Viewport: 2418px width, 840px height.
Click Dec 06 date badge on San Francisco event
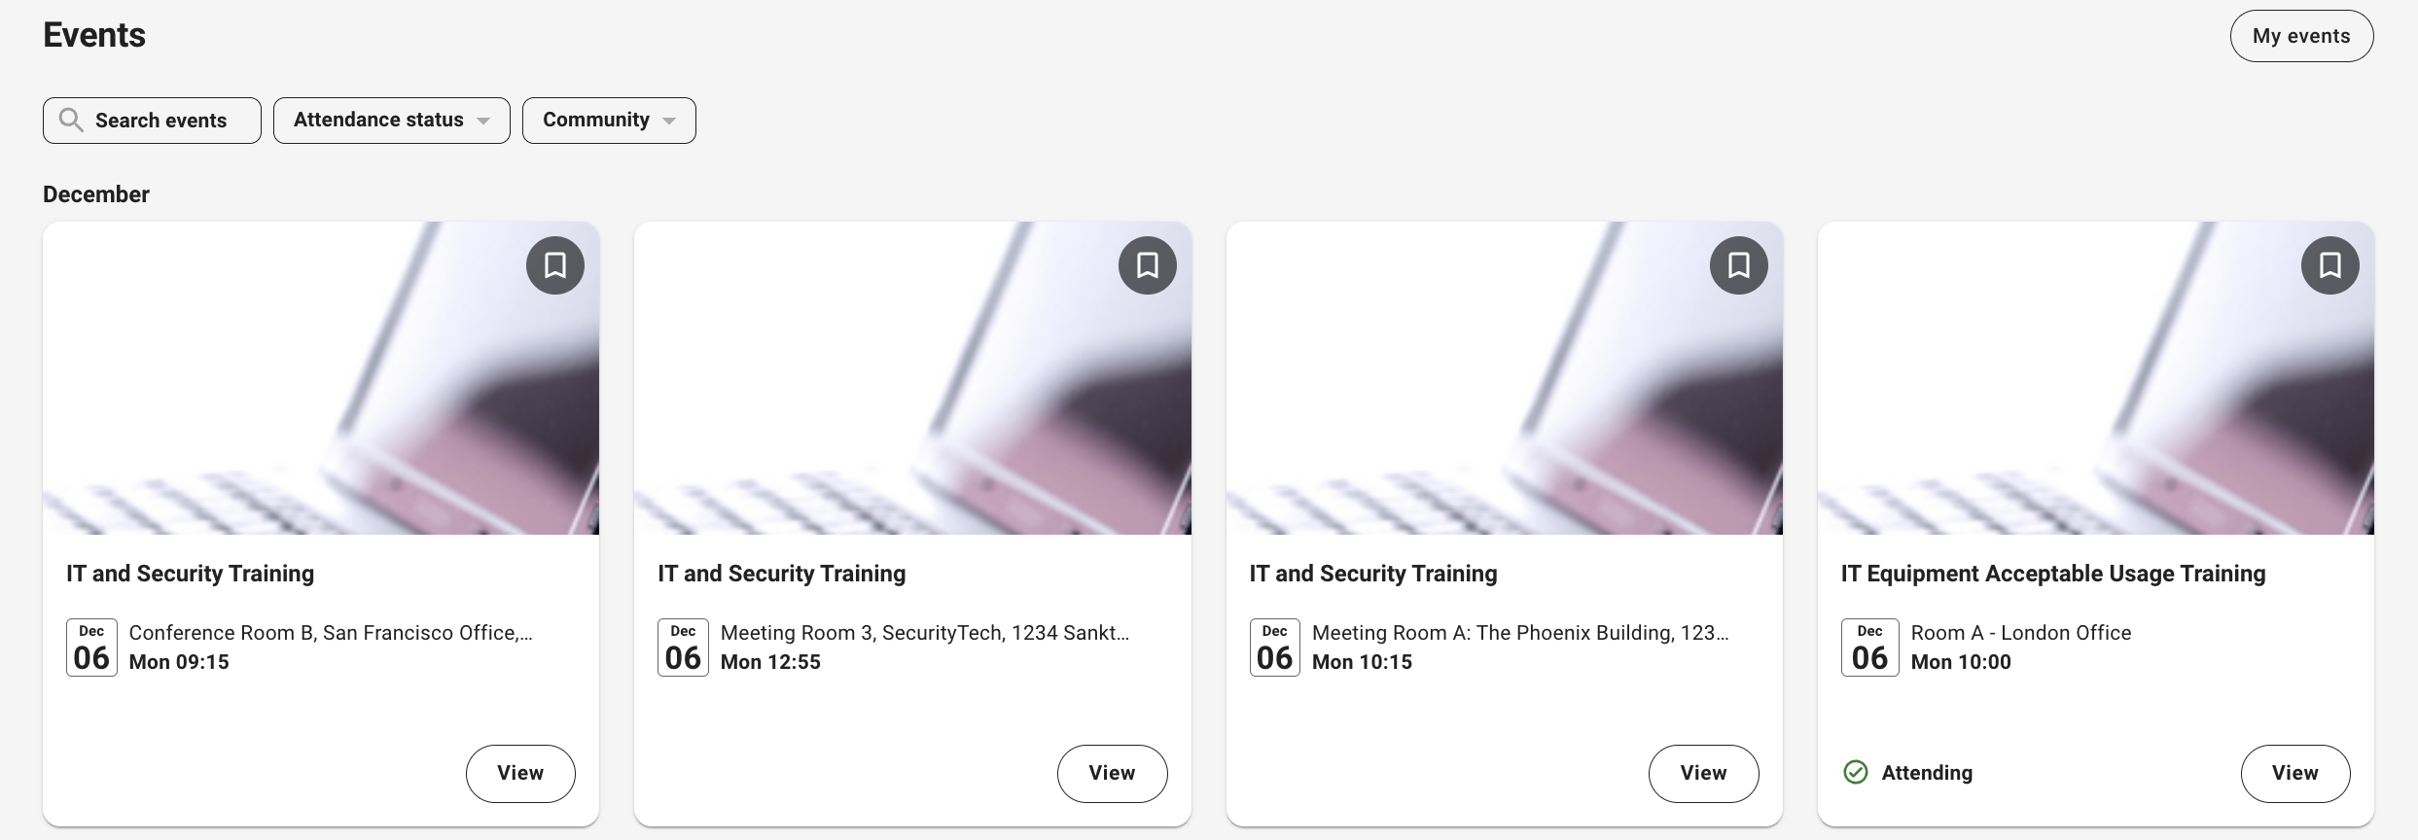[91, 647]
